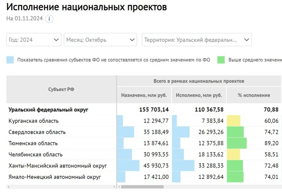
Task: Click the horizontal scrollbar under the table
Action: [142, 186]
